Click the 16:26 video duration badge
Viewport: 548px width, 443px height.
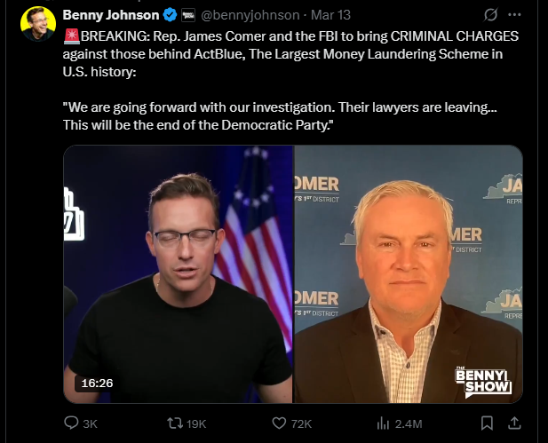(95, 383)
